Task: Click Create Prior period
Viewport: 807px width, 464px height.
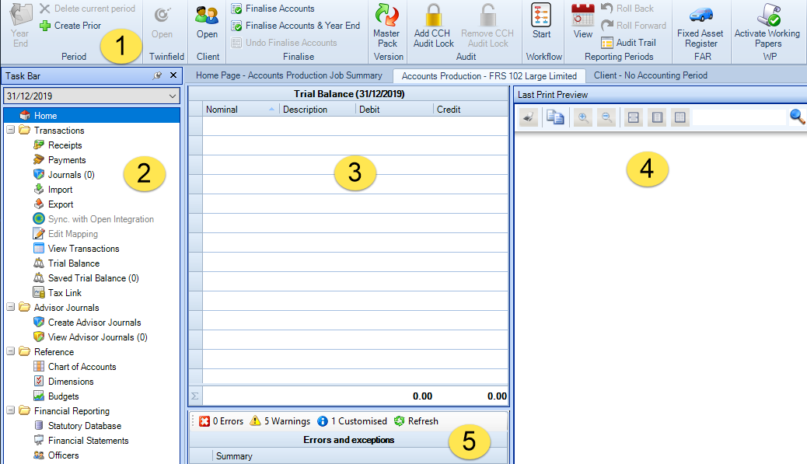Action: tap(71, 26)
